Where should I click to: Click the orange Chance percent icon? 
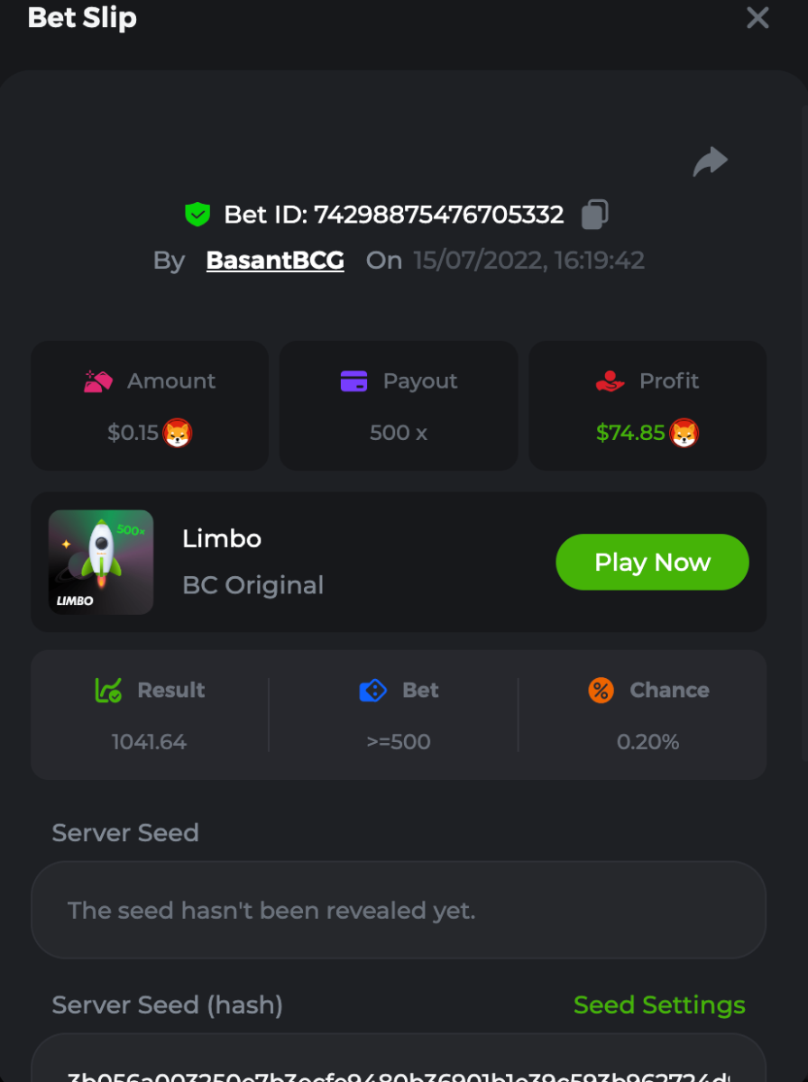(601, 691)
